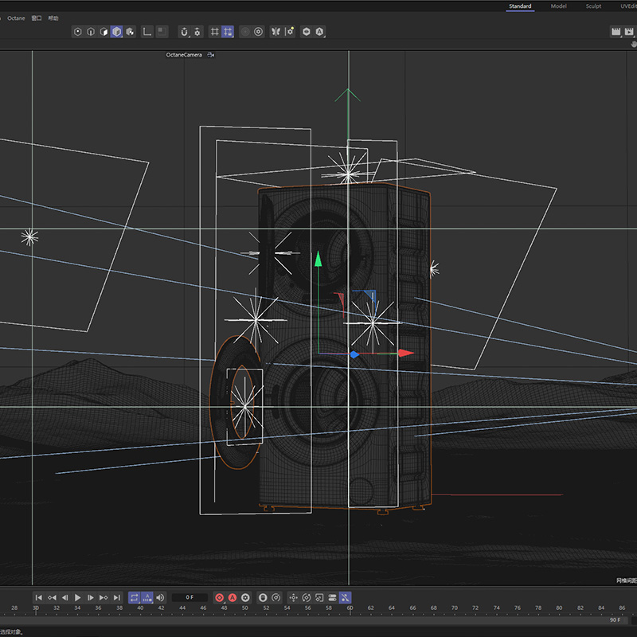Viewport: 637px width, 637px height.
Task: Click the axis L-shaped icon
Action: [x=147, y=32]
